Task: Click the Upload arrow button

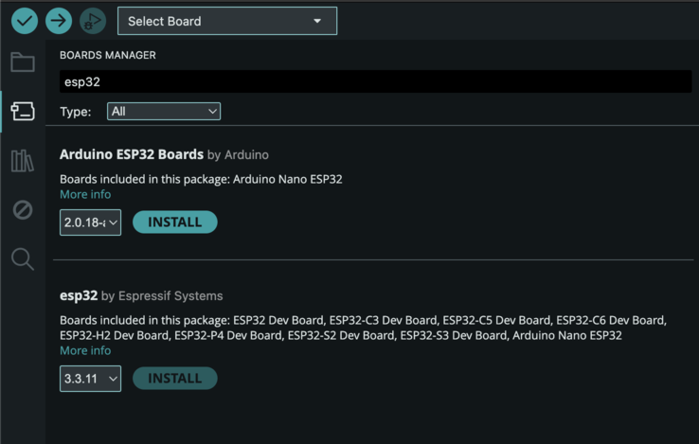Action: (x=59, y=21)
